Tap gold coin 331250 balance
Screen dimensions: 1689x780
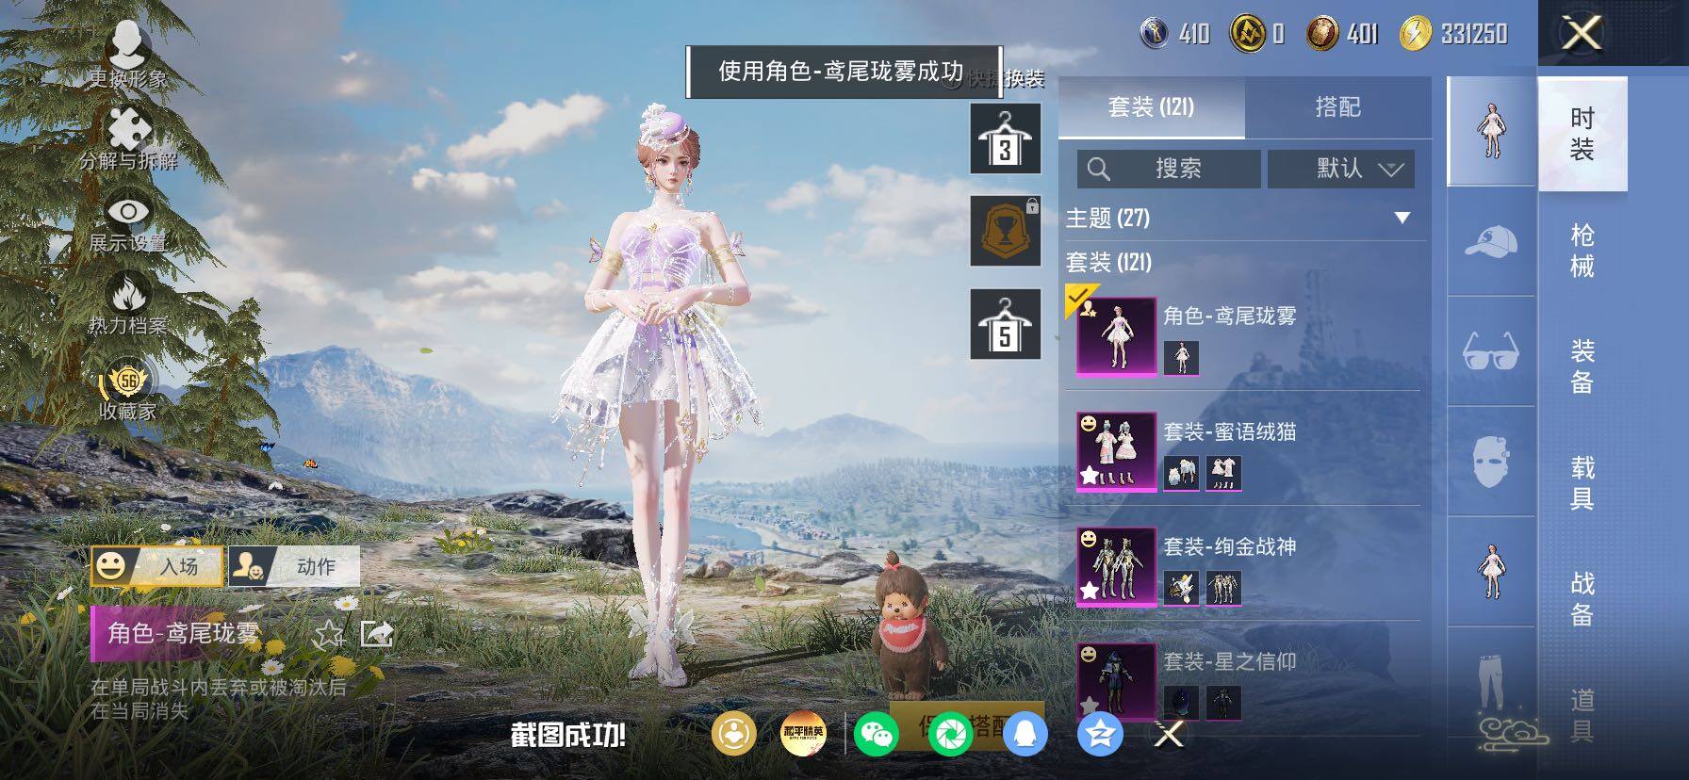[1454, 34]
